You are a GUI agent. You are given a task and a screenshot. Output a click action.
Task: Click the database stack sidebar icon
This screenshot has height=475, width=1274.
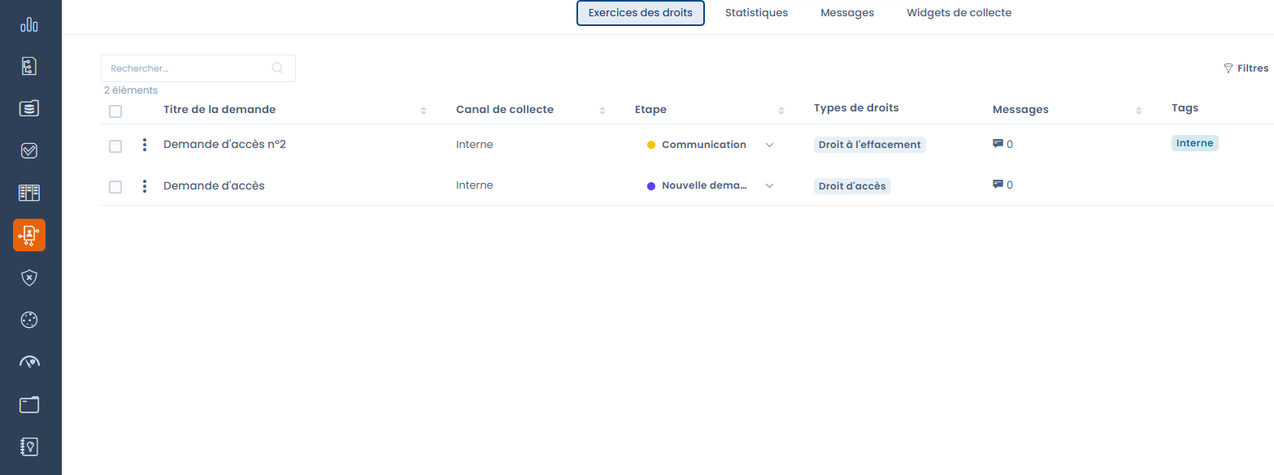29,108
